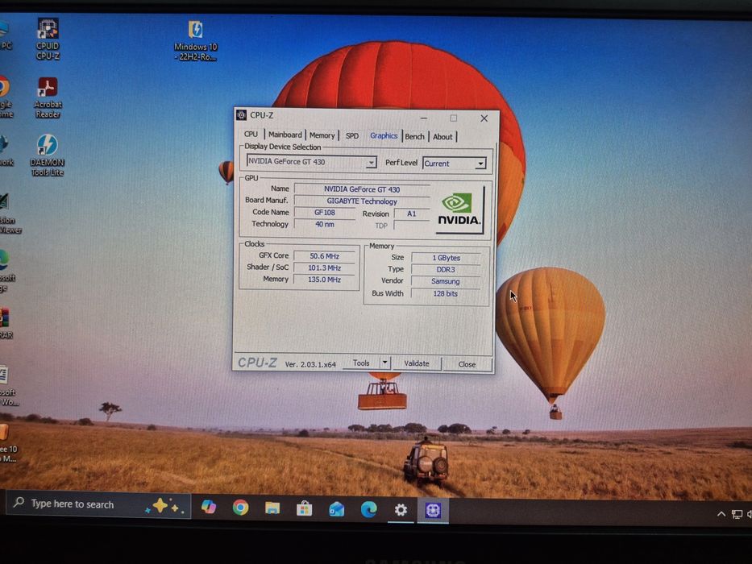
Task: Click the GIGABYTE Technology board manufacturer value
Action: 362,201
